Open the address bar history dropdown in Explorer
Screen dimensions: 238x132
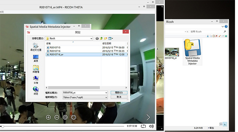click(x=185, y=32)
